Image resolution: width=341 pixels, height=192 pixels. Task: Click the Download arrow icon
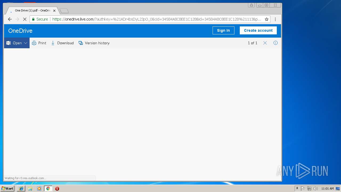[x=53, y=43]
